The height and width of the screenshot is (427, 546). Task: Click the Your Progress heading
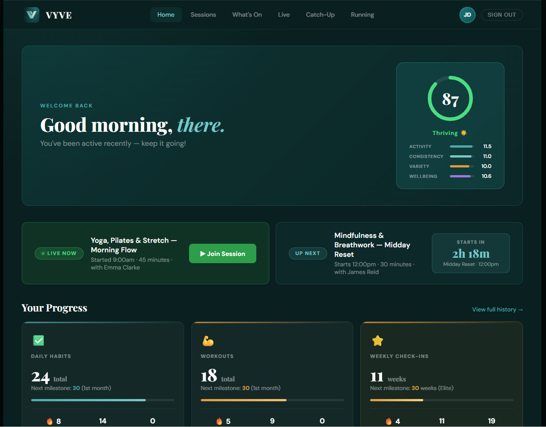[x=54, y=308]
